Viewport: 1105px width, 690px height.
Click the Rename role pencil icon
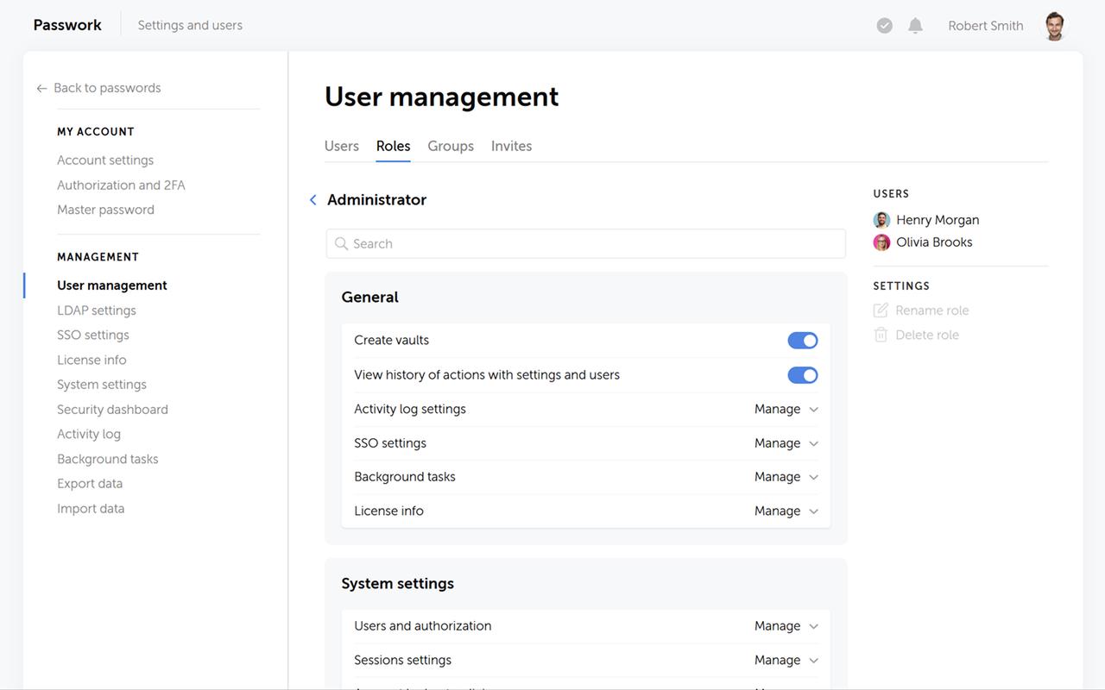[881, 310]
